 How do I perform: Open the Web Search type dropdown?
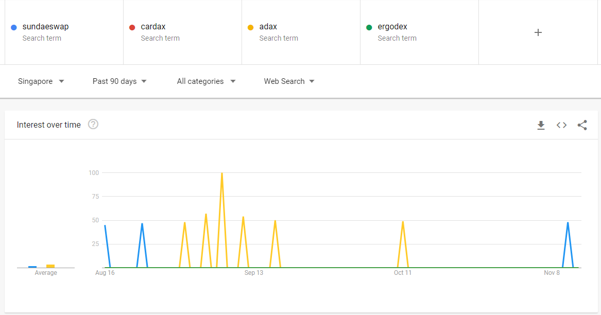point(289,81)
